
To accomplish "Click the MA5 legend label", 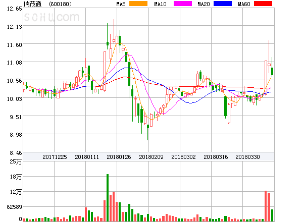I will click(121, 4).
